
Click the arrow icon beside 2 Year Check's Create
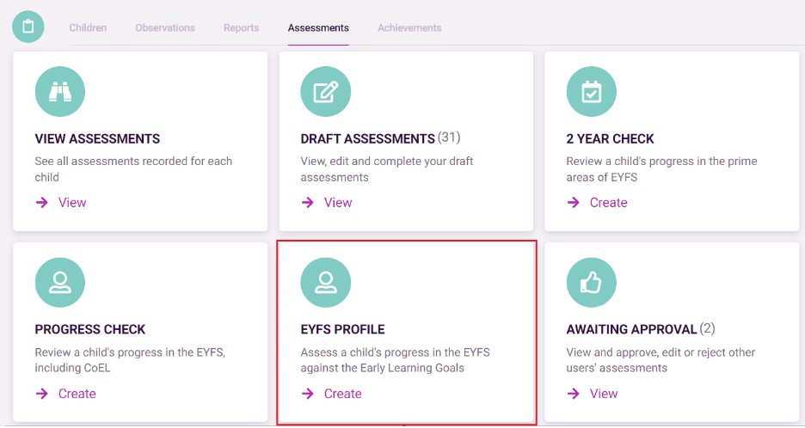click(573, 203)
